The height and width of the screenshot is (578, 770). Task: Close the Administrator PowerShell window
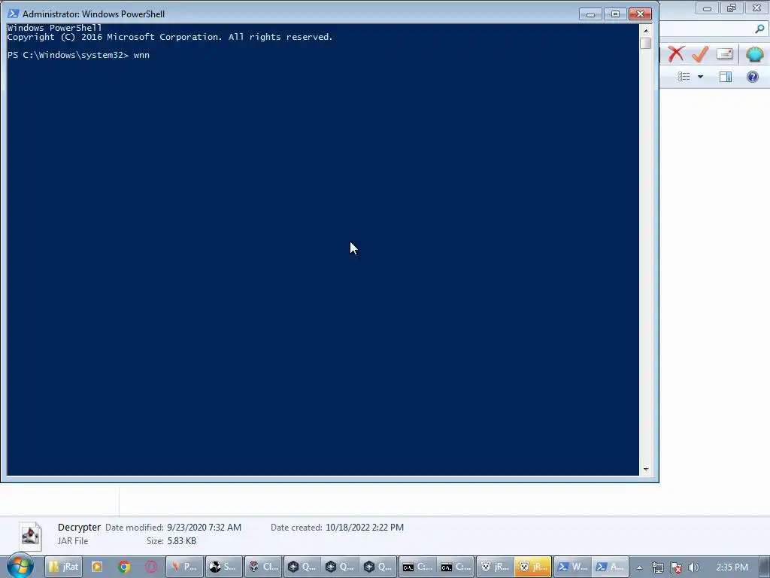tap(640, 14)
